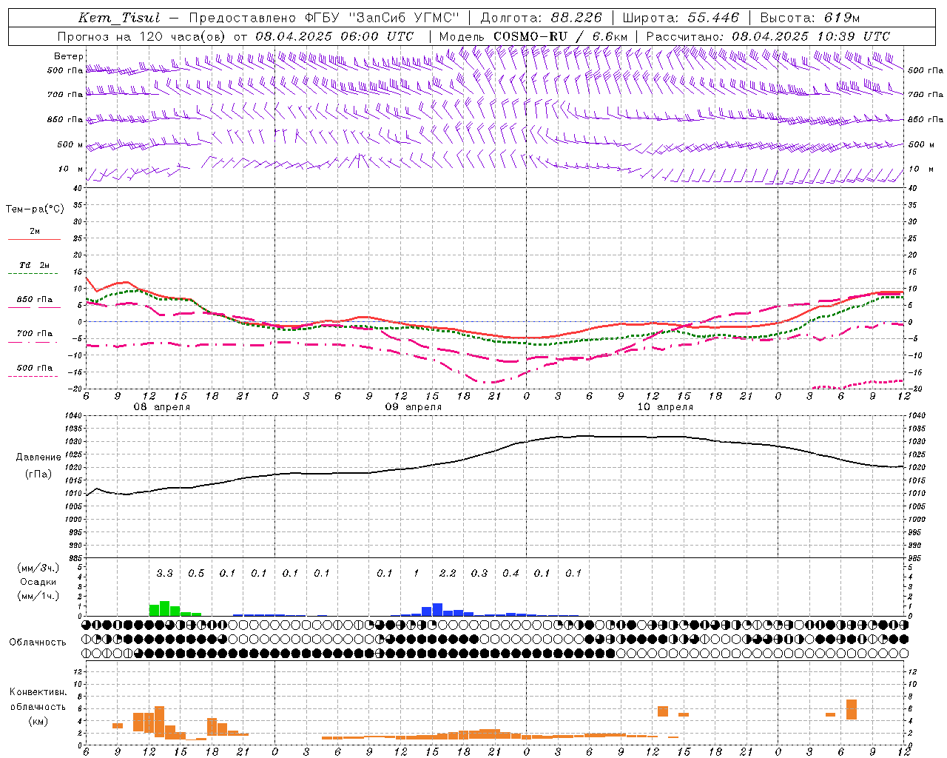Select the Td 2м dew point legend entry

point(35,265)
